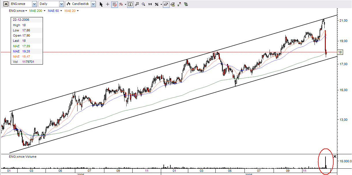This screenshot has width=352, height=175.
Task: Open the Candlestick chart type dropdown
Action: click(x=93, y=4)
